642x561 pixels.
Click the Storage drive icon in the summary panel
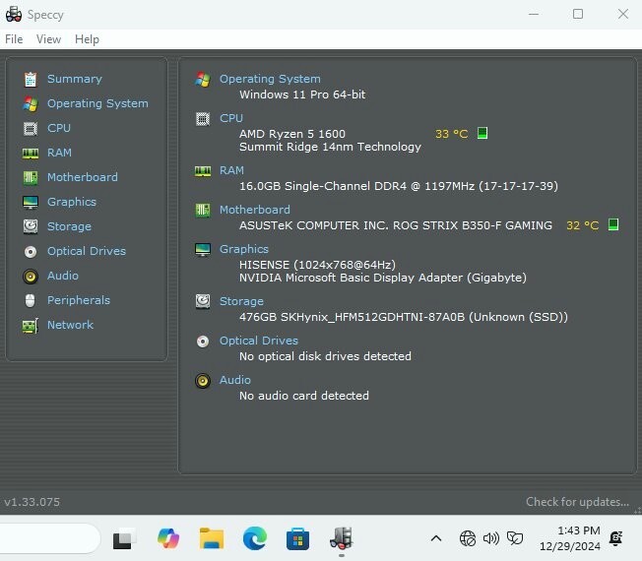point(203,302)
